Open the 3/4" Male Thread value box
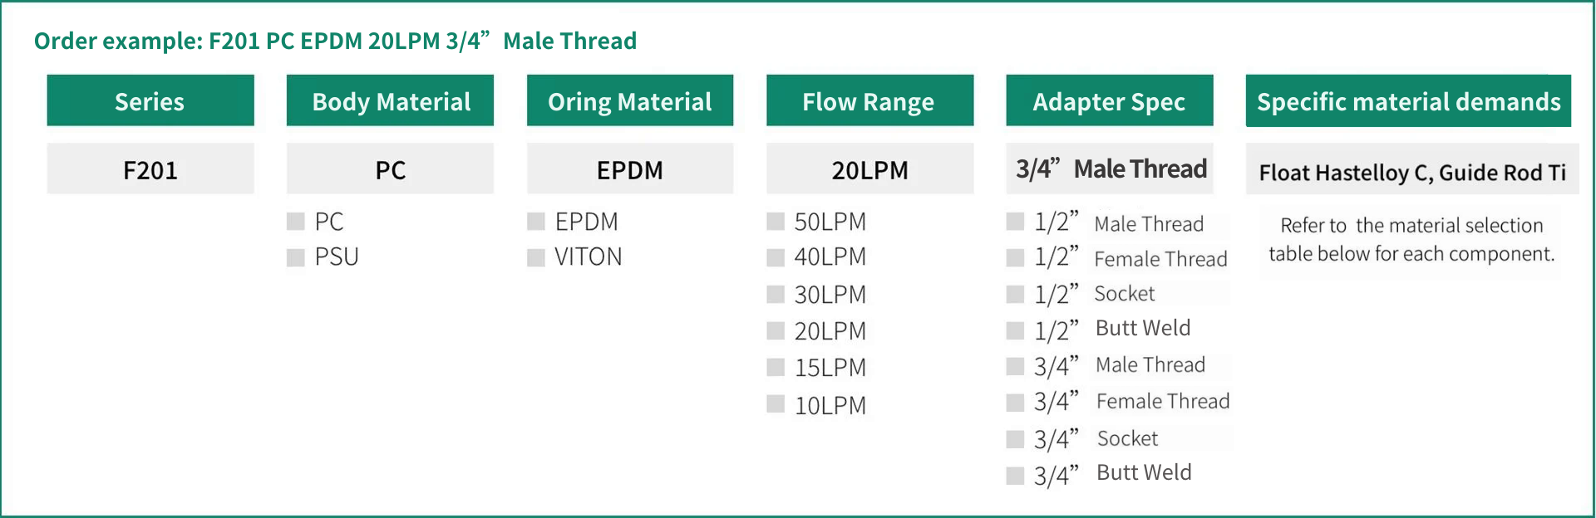Screen dimensions: 1596x518 pyautogui.click(x=1110, y=169)
